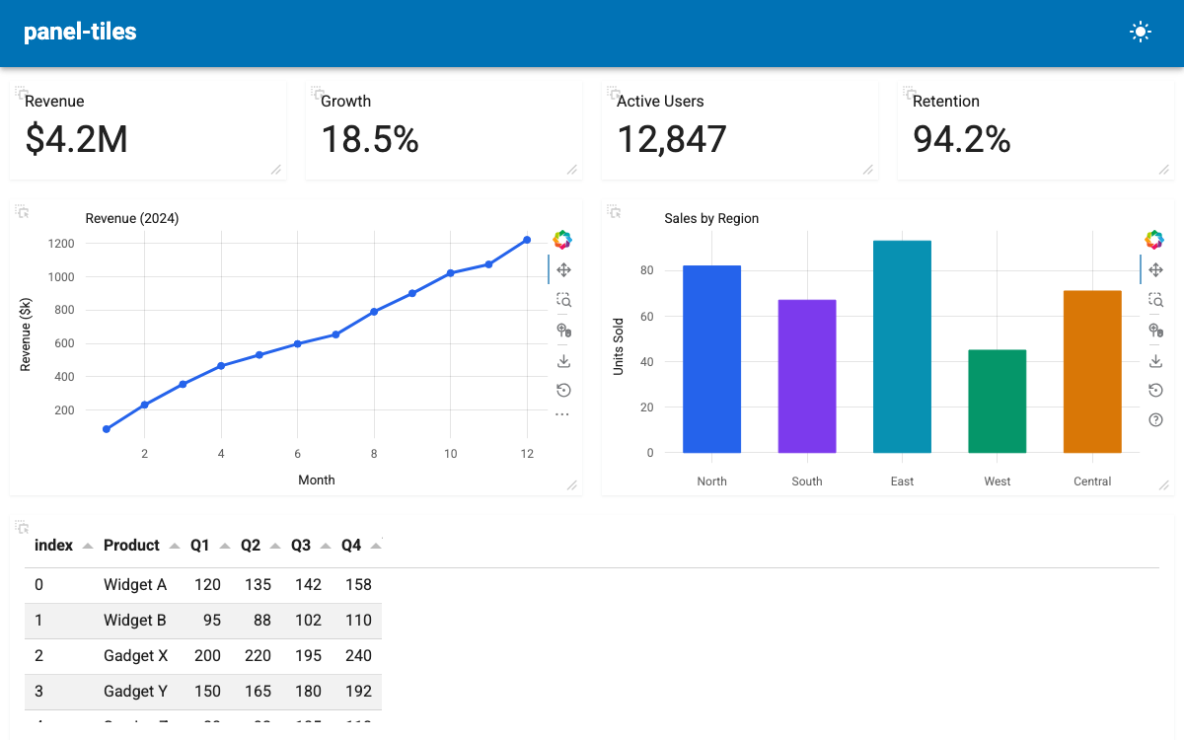Sort table by the index column arrow
Screen dimensions: 1184x740
pyautogui.click(x=87, y=547)
